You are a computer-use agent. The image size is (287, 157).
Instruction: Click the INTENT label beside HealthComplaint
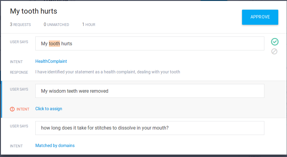click(16, 62)
